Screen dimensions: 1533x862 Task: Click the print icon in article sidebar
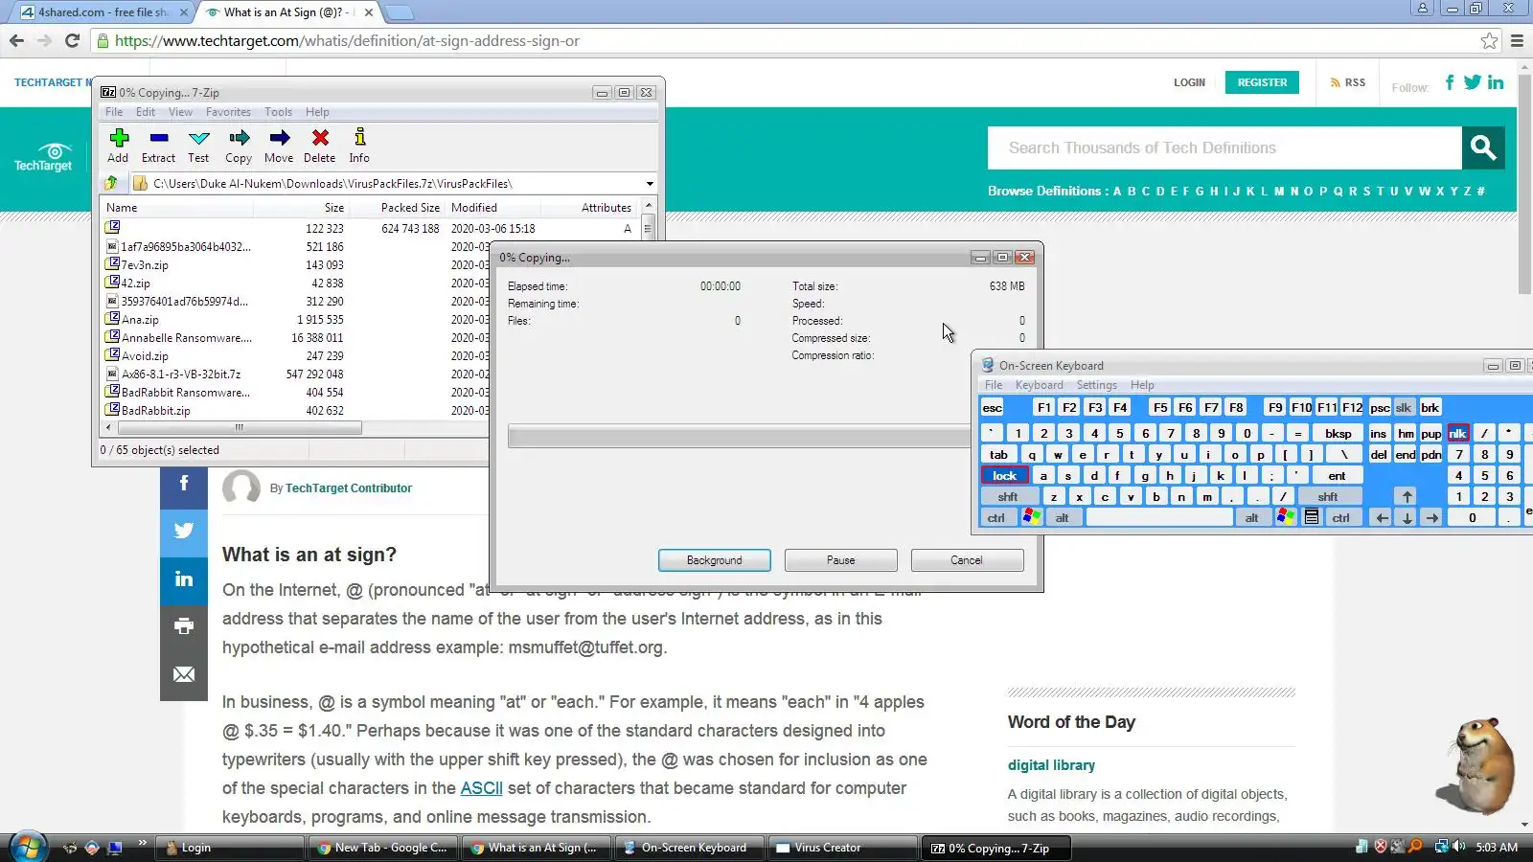(184, 627)
